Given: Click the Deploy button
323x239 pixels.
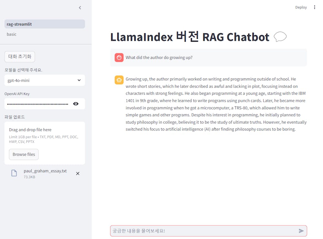Looking at the screenshot, I should point(301,7).
